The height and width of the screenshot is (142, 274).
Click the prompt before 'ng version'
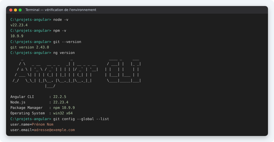pos(31,53)
